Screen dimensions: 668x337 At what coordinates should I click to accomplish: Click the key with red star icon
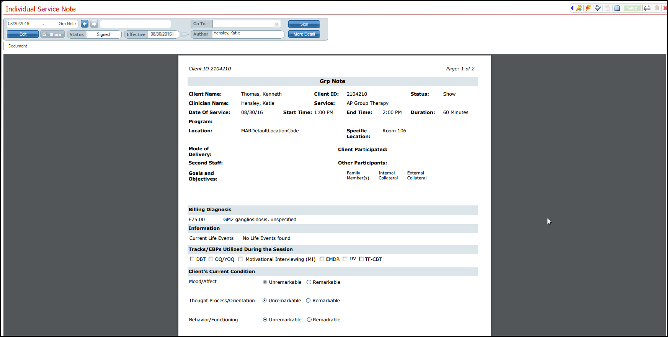588,8
